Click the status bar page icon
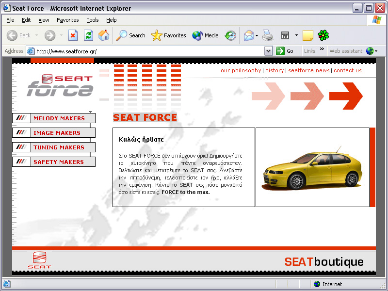The image size is (388, 291). click(6, 284)
